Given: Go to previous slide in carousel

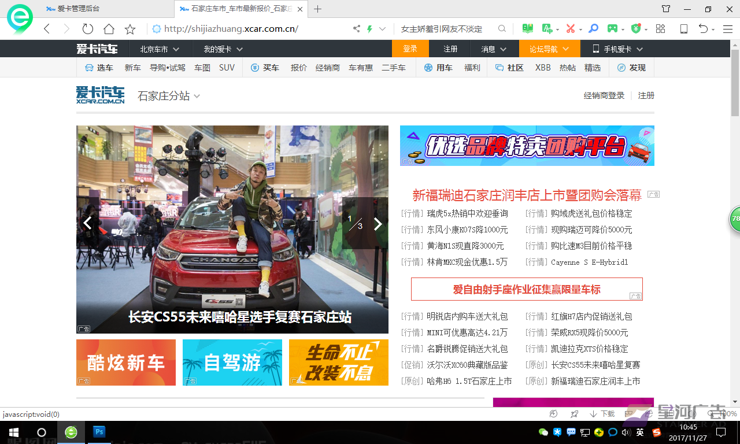Looking at the screenshot, I should [x=88, y=223].
